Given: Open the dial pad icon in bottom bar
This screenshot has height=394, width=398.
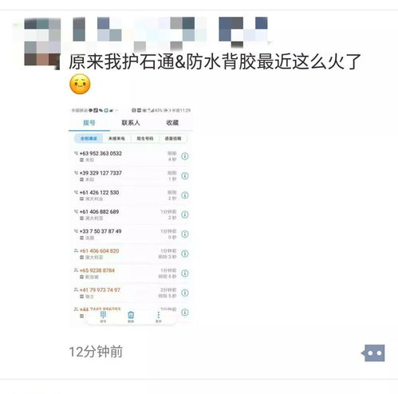Looking at the screenshot, I should 103,317.
